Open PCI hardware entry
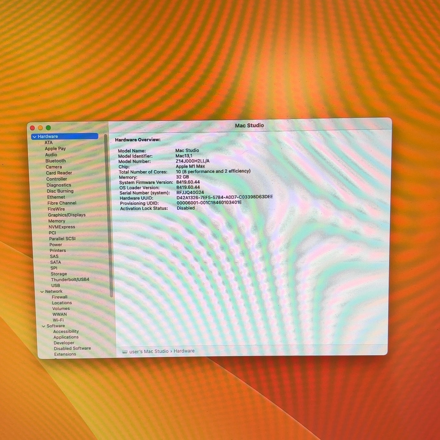This screenshot has width=440, height=440. [x=52, y=233]
